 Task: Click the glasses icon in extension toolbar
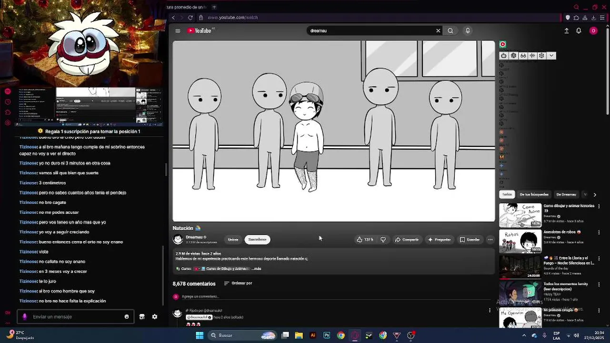coord(523,56)
